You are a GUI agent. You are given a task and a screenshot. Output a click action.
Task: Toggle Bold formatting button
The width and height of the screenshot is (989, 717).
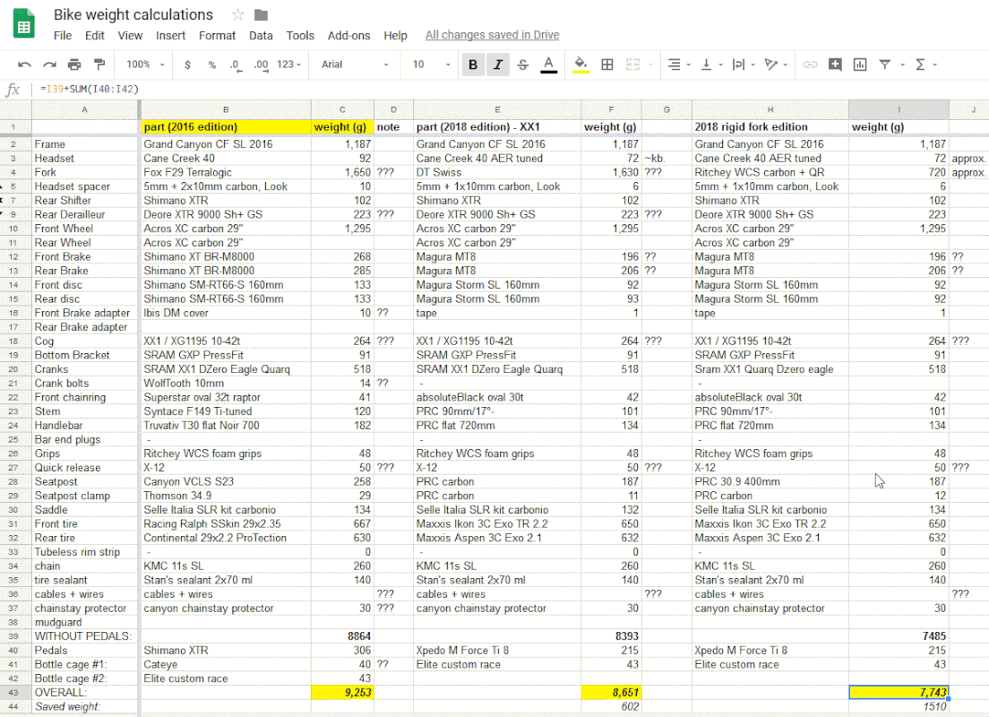(x=472, y=65)
